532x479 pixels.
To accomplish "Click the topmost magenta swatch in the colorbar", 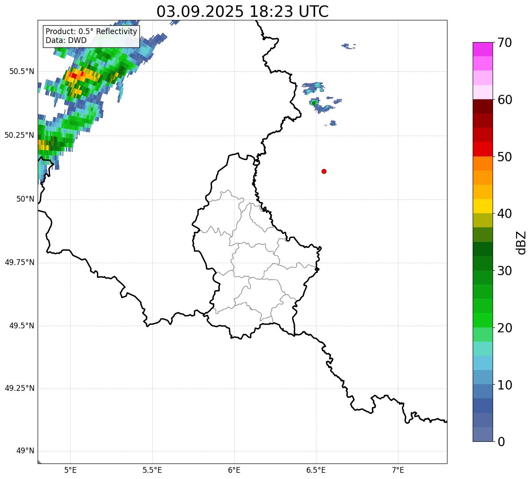I will coord(483,49).
